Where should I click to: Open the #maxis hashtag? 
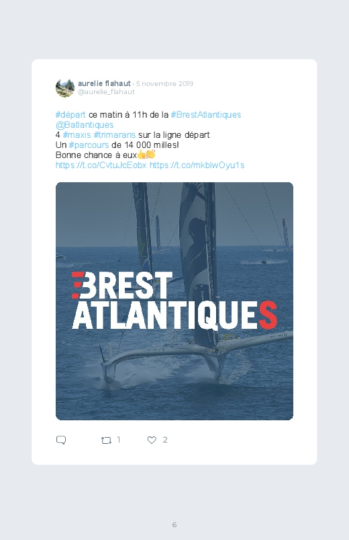click(77, 134)
